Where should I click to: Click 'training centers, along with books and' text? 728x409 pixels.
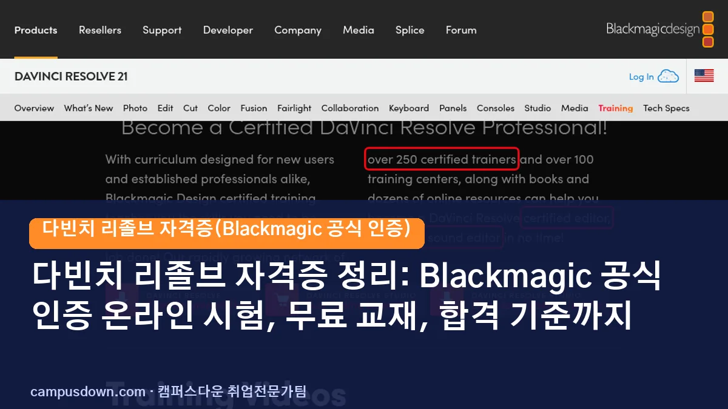(478, 179)
